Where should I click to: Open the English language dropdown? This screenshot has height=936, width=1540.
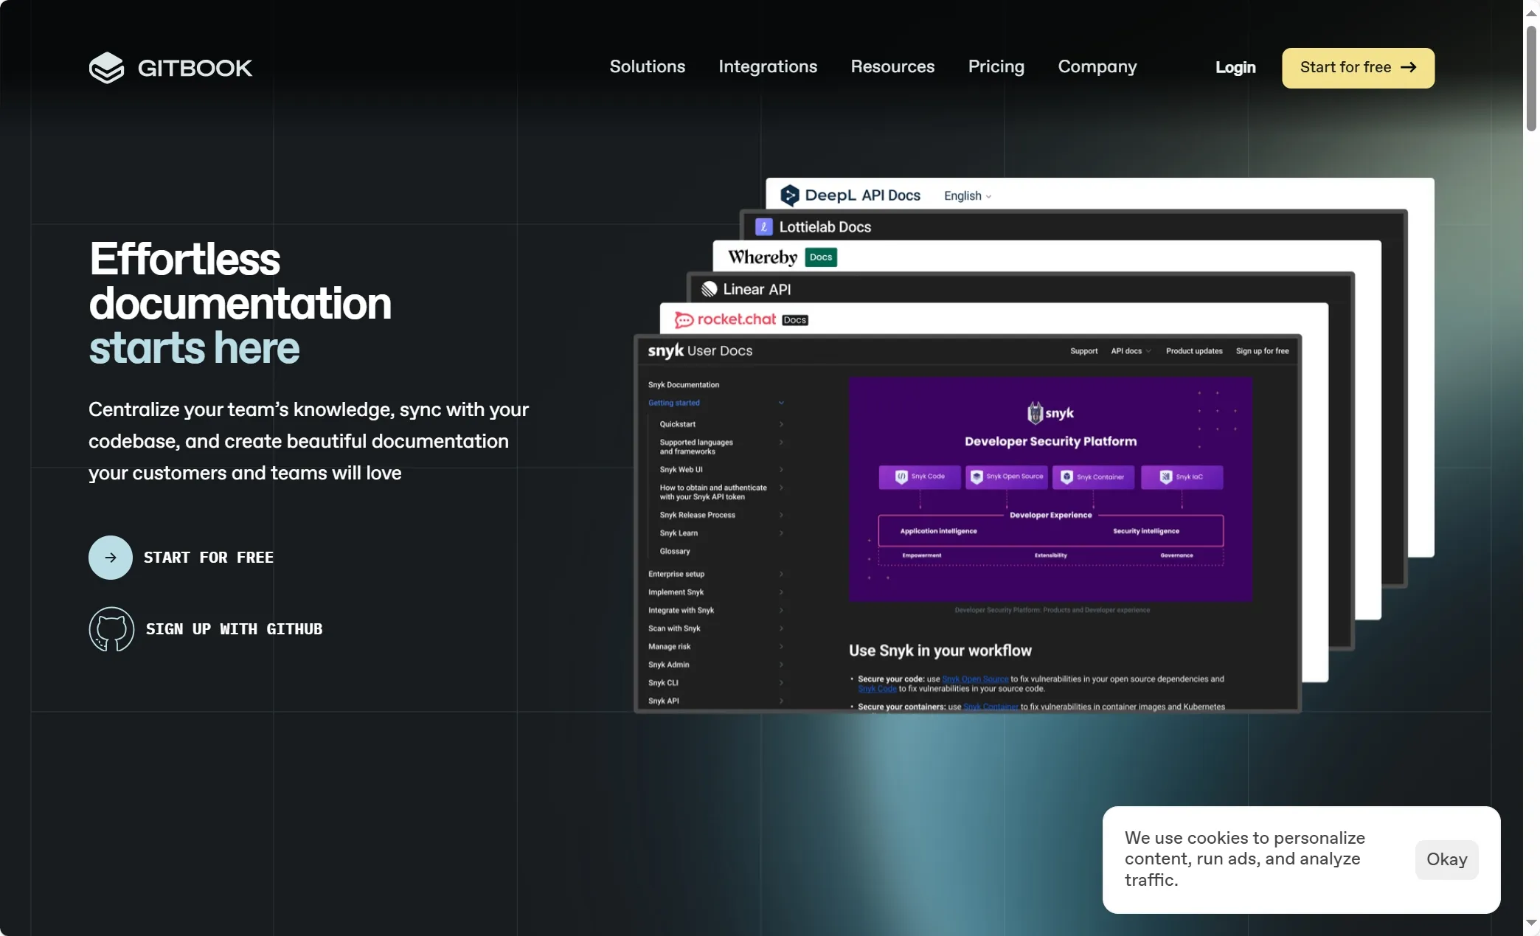point(968,196)
